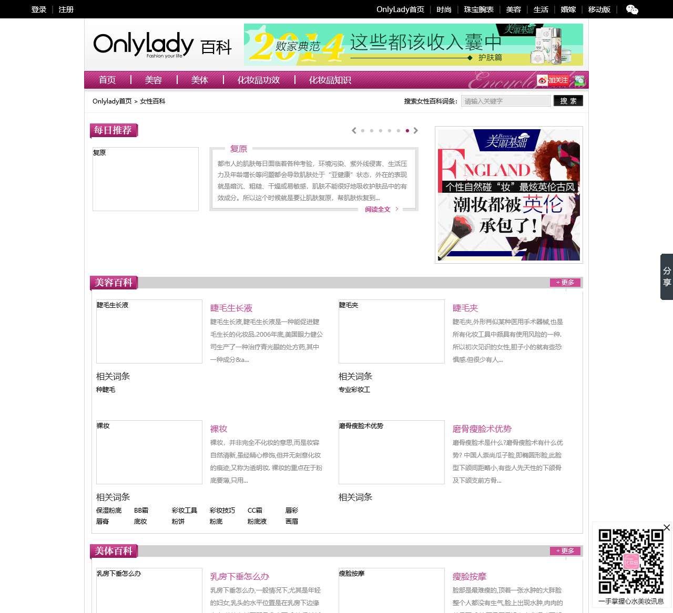673x613 pixels.
Task: Click 保湿粉底 related term
Action: (x=109, y=511)
